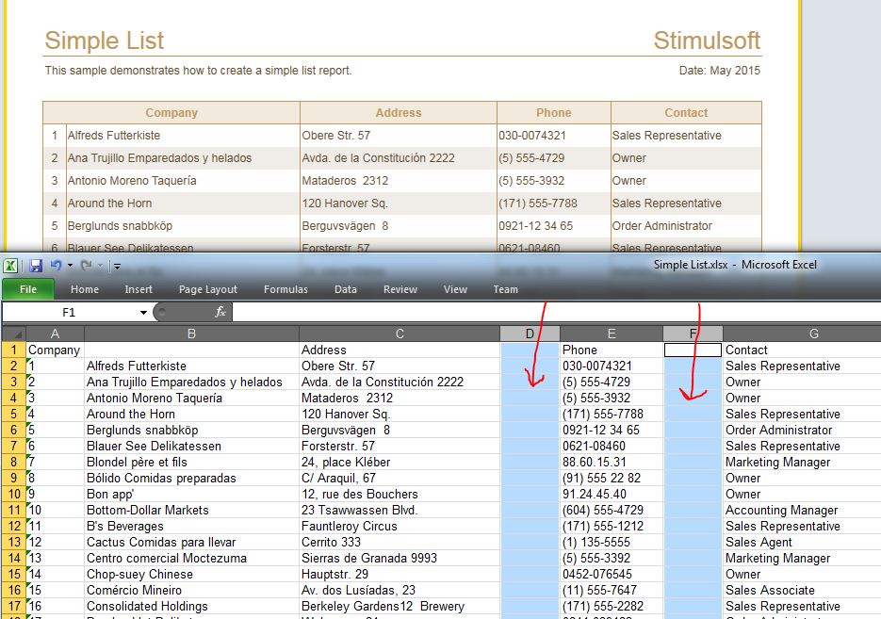
Task: Click contact cell Sales Agent
Action: [x=803, y=543]
